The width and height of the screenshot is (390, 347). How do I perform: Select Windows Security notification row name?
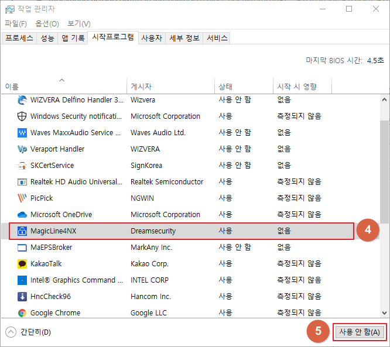76,116
